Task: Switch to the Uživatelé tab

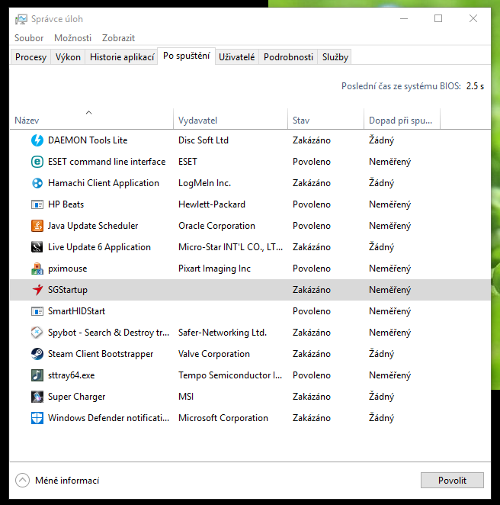Action: (x=237, y=57)
